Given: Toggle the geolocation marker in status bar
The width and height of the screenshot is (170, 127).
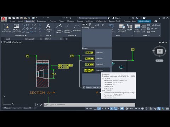Looking at the screenshot, I should 122,108.
